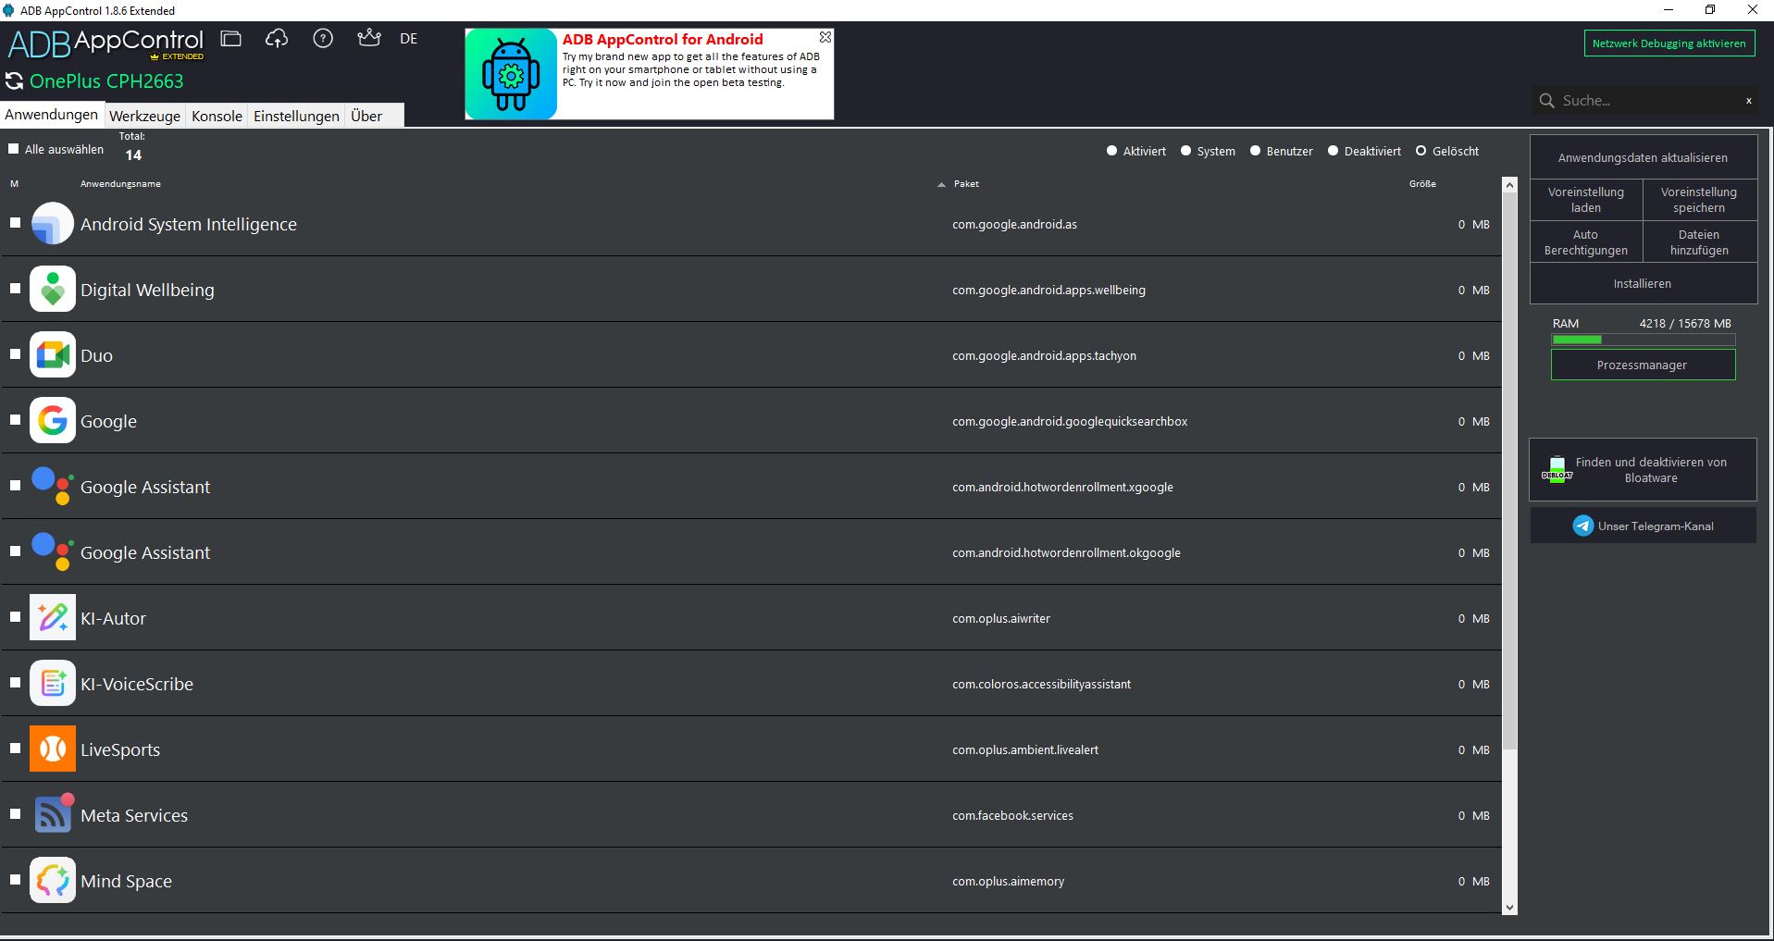This screenshot has height=941, width=1774.
Task: Open the Über tab
Action: click(x=366, y=116)
